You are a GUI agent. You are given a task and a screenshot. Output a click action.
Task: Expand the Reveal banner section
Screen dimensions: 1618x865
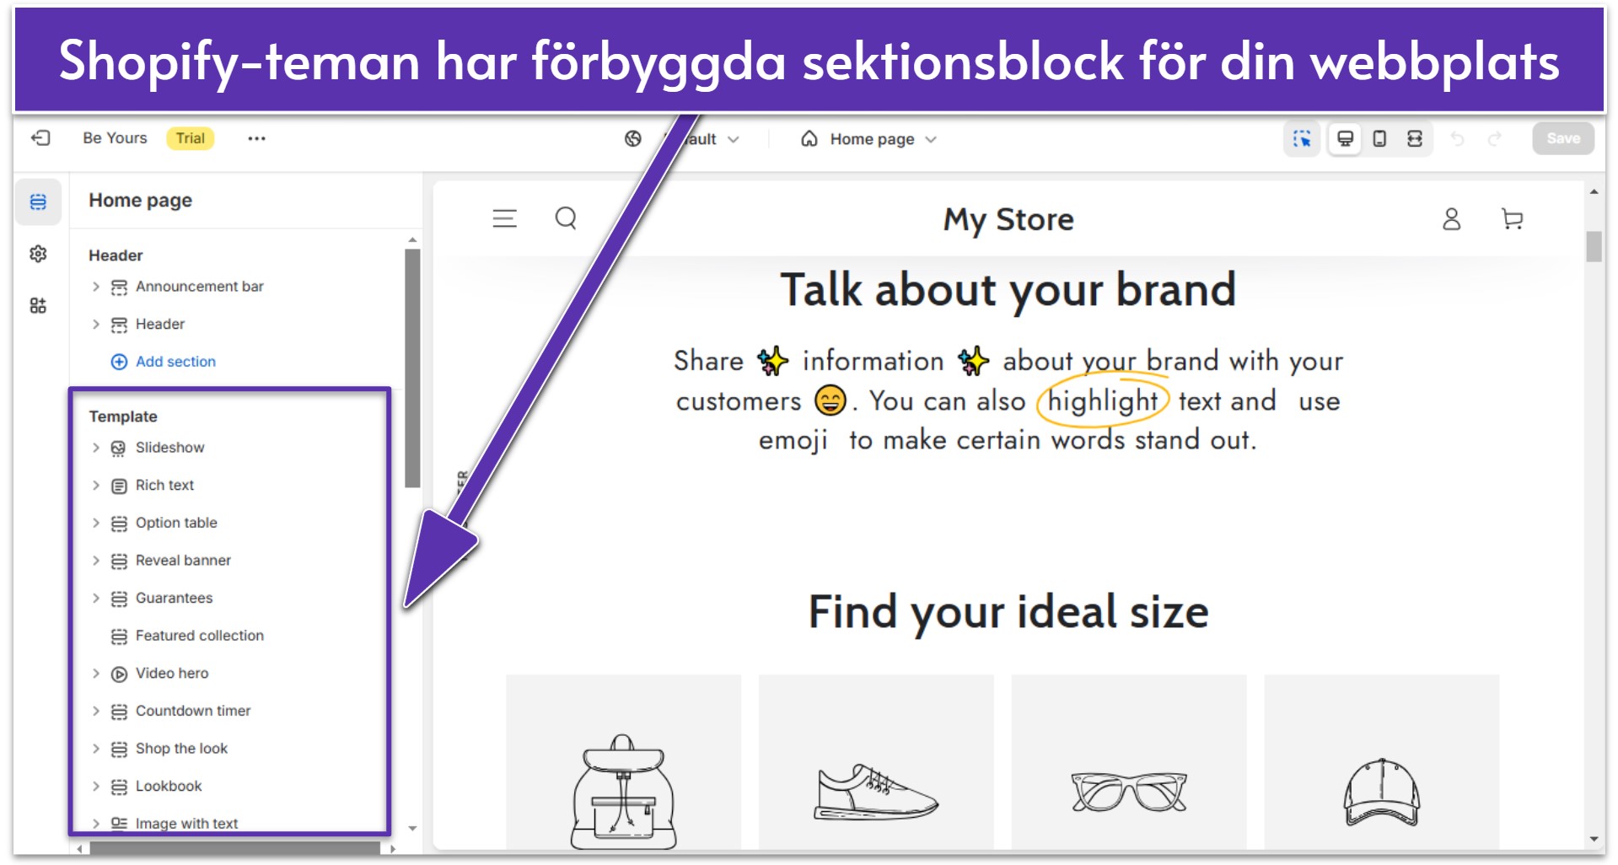pos(95,561)
